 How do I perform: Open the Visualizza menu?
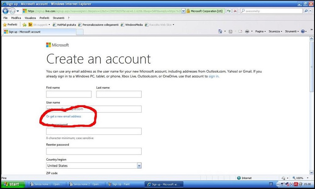click(30, 18)
